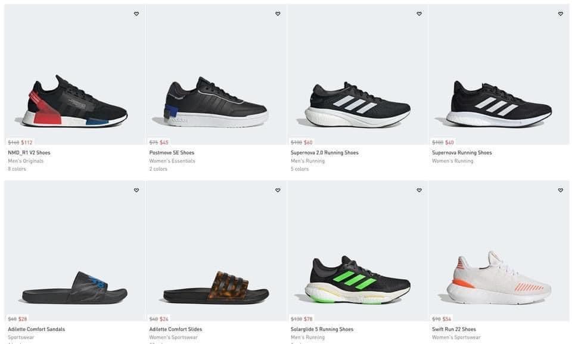The height and width of the screenshot is (344, 572).
Task: Click the Postmove SE Shoes product name
Action: (x=172, y=153)
